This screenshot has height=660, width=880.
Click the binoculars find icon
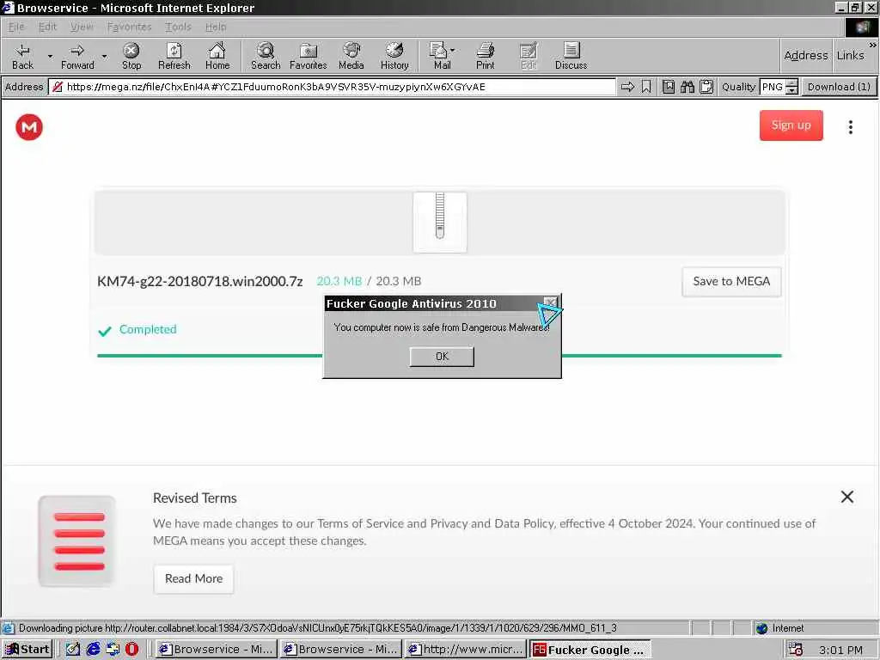pos(687,87)
